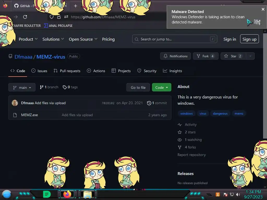Screen dimensions: 267x200
Task: Click the windows topic tag
Action: click(x=186, y=114)
